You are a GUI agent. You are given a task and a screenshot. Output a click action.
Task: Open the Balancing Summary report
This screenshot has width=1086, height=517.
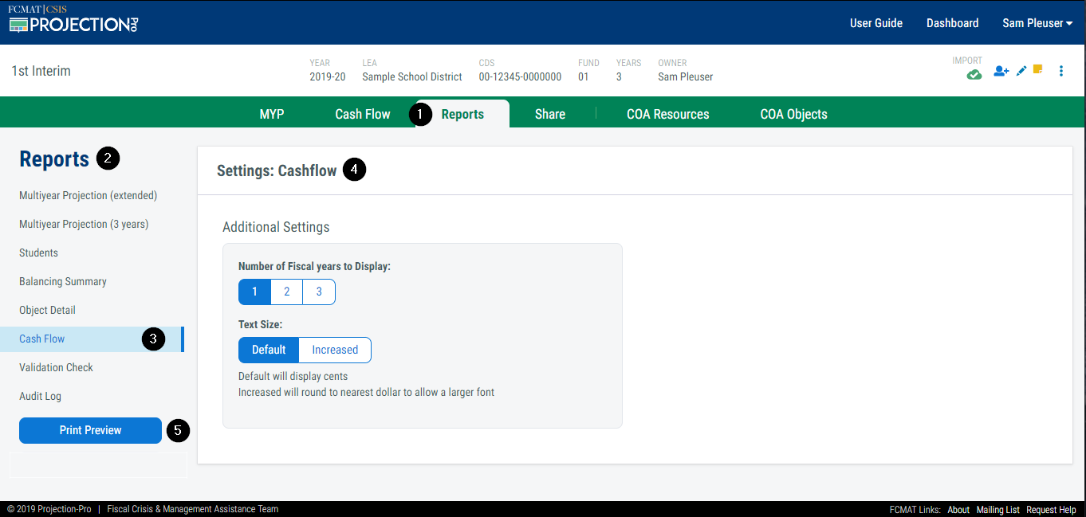(x=62, y=281)
